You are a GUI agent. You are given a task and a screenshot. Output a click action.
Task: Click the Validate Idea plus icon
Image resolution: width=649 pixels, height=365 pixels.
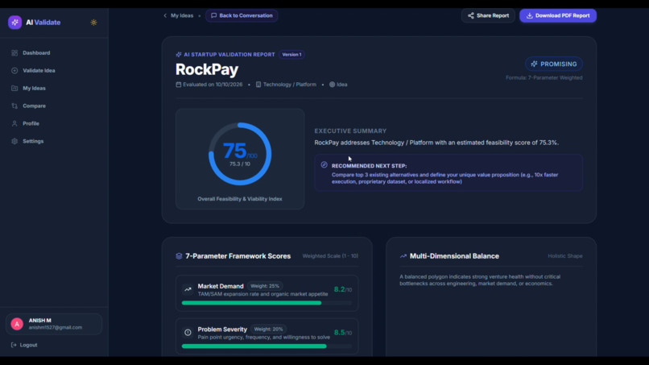[x=14, y=70]
